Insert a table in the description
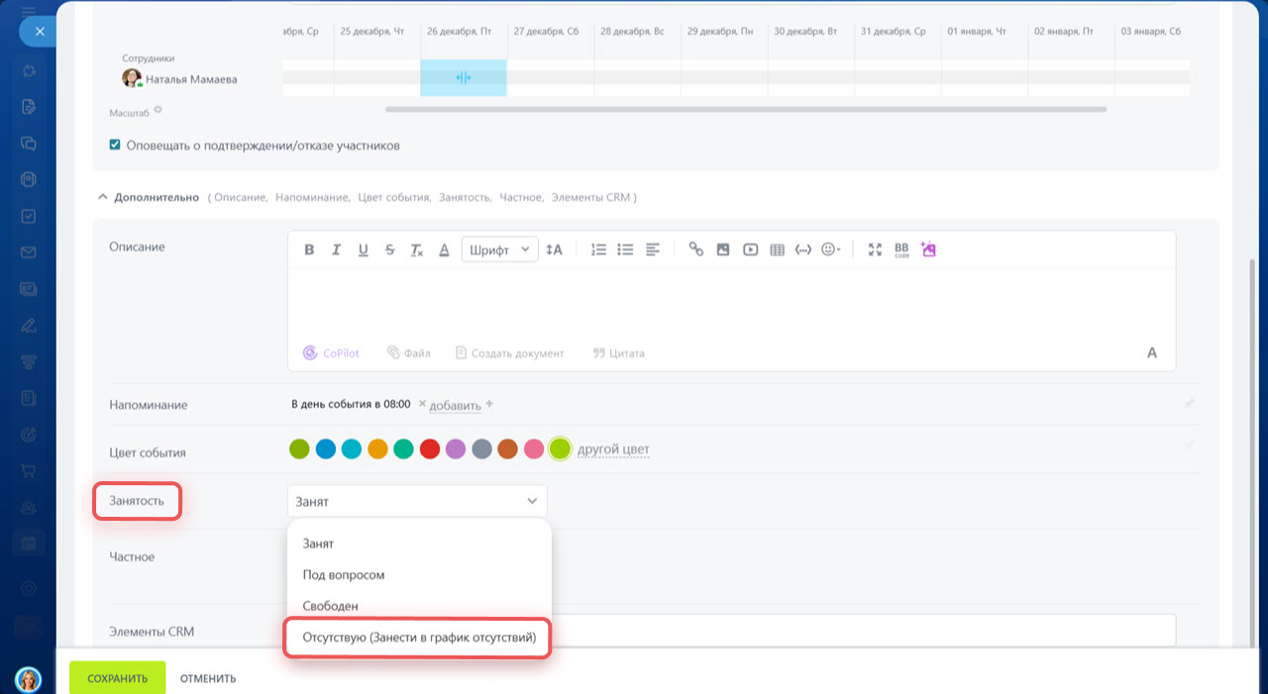 click(x=778, y=249)
